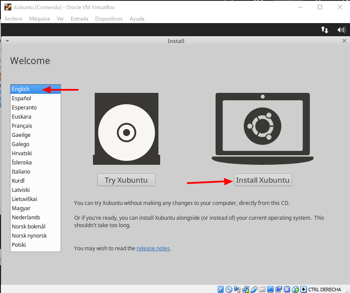Click the network adapters status icon

(246, 290)
